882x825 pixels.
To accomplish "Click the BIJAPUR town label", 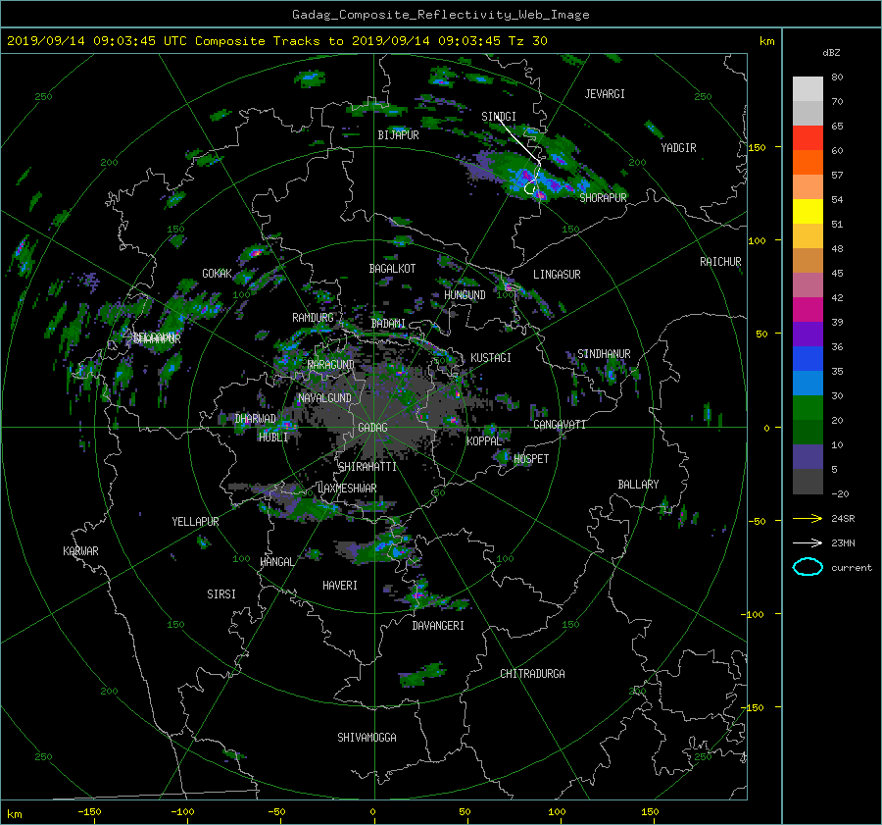I will pyautogui.click(x=398, y=135).
